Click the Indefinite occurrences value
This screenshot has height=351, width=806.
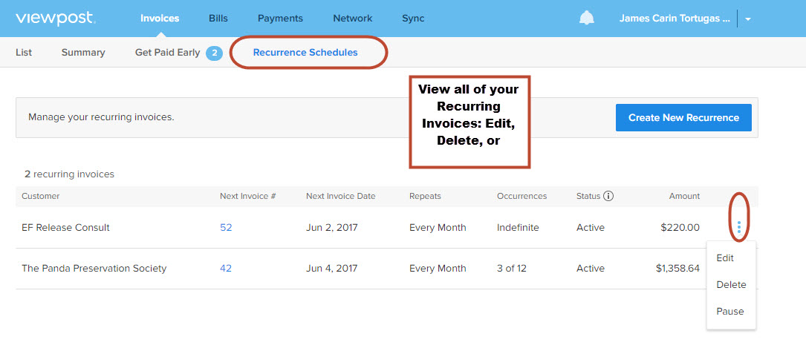point(518,227)
